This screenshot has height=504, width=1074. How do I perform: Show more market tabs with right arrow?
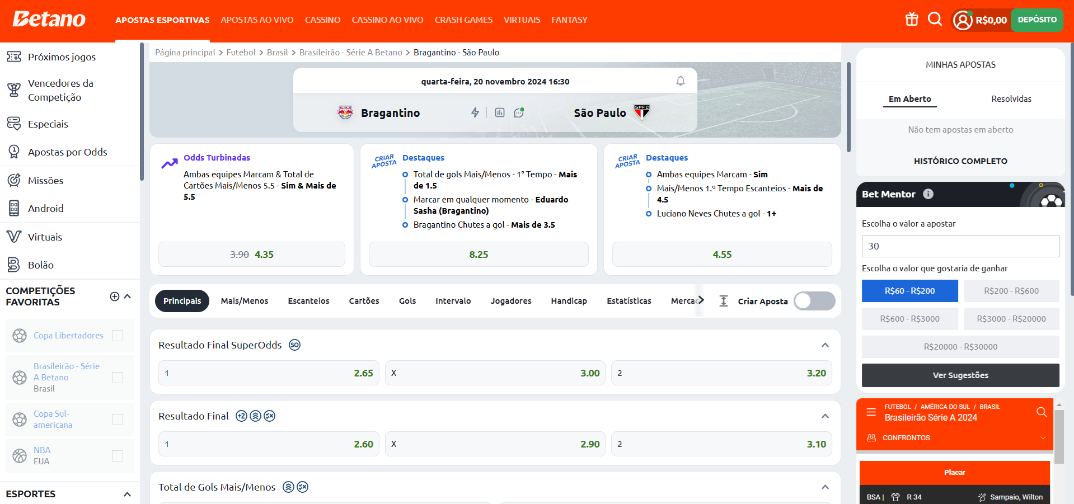click(701, 300)
